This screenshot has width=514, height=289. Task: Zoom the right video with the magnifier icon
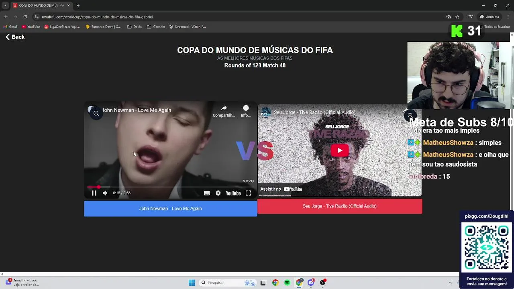pos(410,116)
